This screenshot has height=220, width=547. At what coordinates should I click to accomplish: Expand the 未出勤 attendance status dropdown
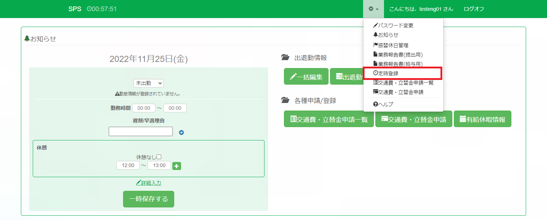[x=148, y=83]
